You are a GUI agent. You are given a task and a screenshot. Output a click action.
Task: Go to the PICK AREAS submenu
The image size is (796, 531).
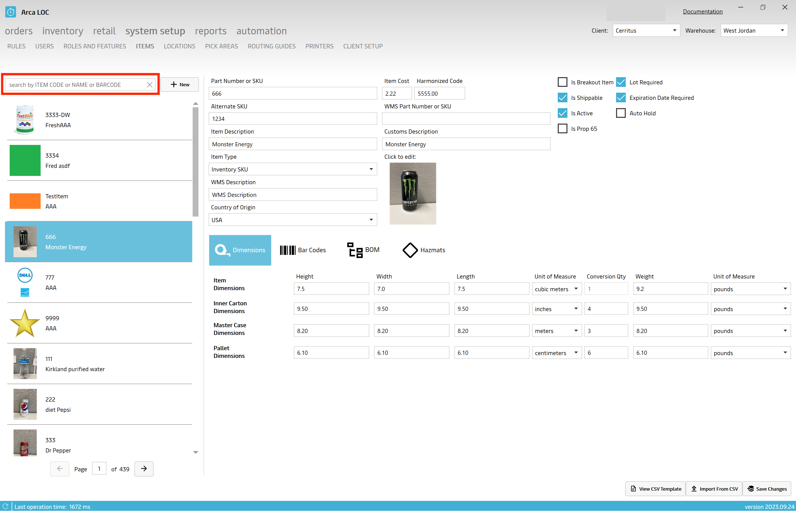click(221, 46)
